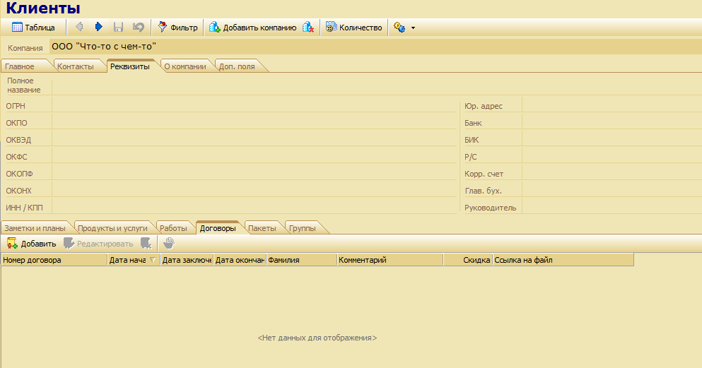702x368 pixels.
Task: Open the Продукты и услуги tab
Action: click(112, 228)
